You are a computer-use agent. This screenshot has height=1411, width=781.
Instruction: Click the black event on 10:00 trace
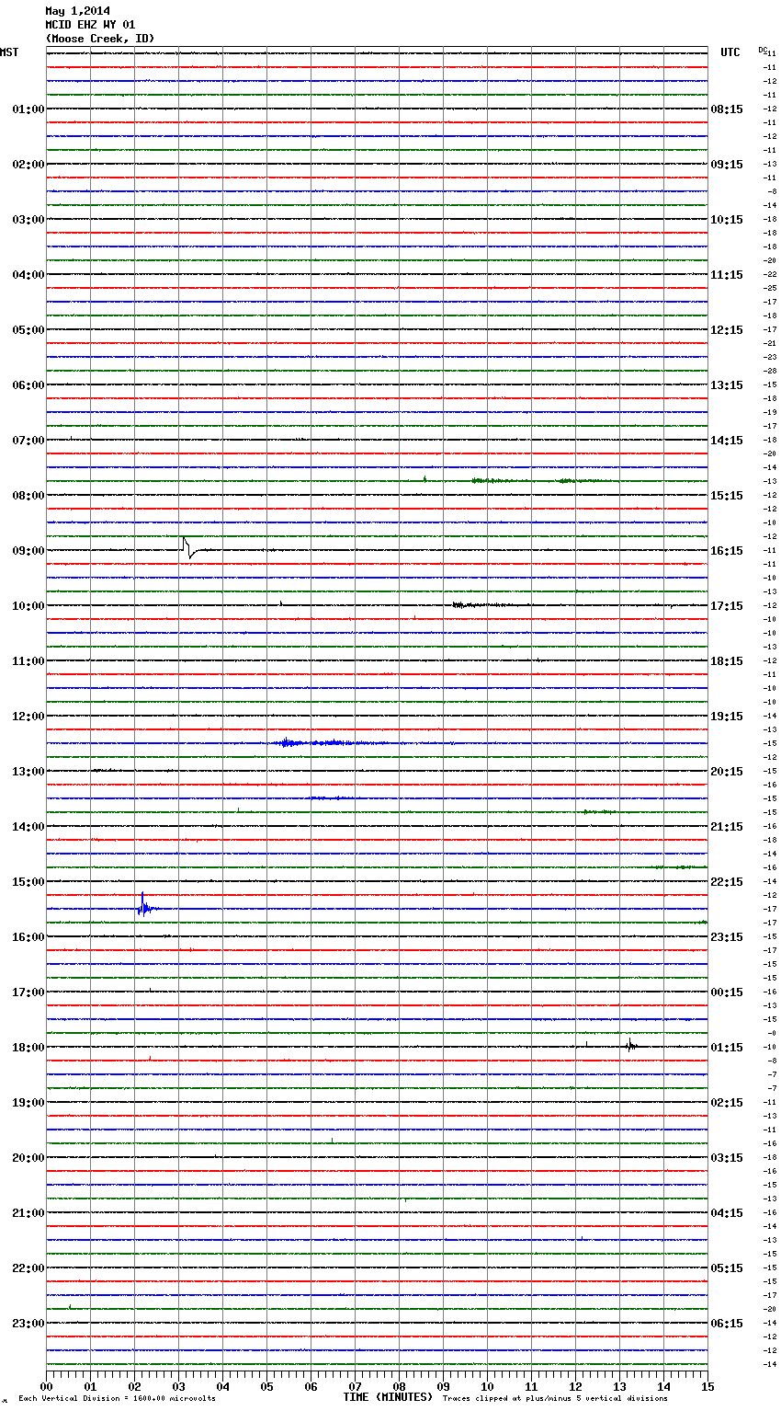coord(473,605)
